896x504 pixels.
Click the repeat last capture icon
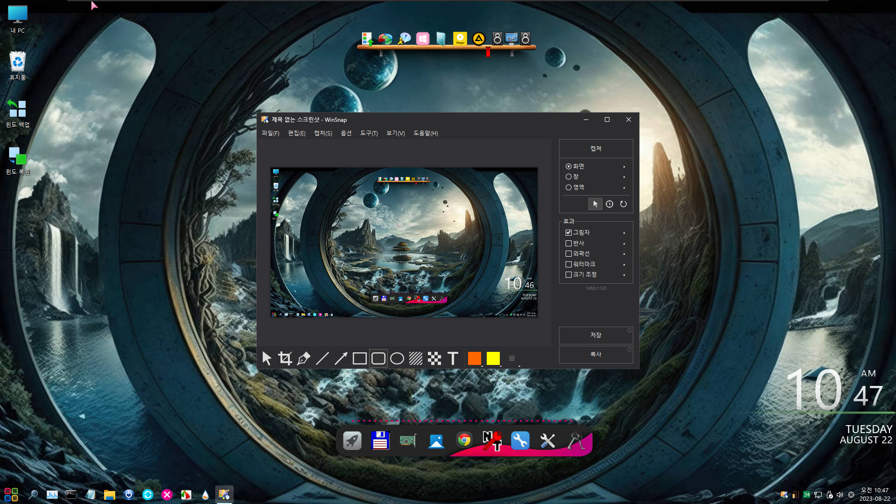(x=623, y=204)
